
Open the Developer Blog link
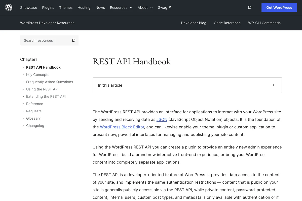click(194, 23)
